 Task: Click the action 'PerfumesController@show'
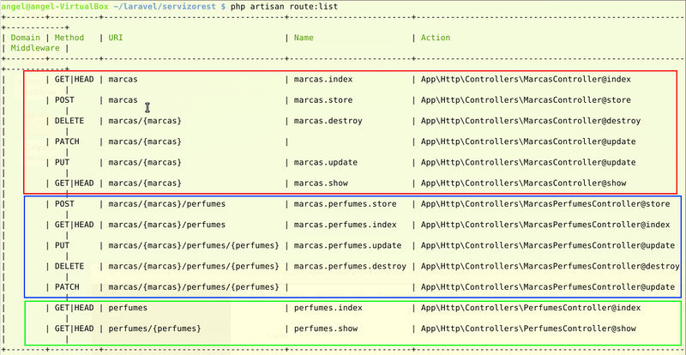580,328
